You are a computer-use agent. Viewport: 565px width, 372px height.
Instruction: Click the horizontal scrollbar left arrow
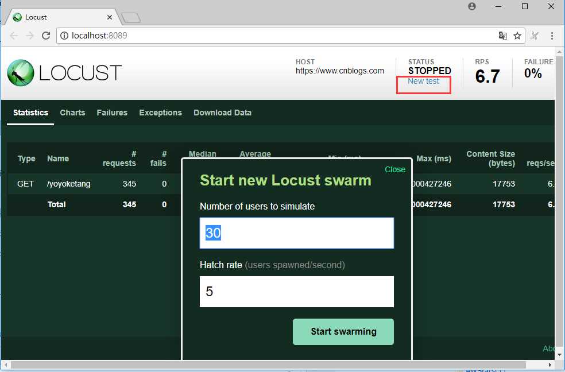click(x=6, y=365)
